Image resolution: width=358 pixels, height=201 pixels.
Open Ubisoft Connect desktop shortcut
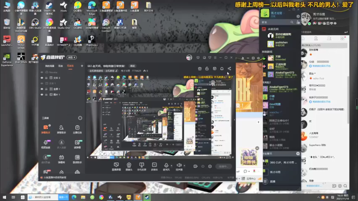(106, 25)
